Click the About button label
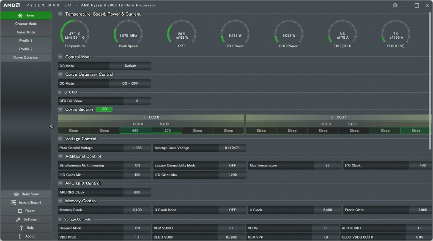 [30, 236]
